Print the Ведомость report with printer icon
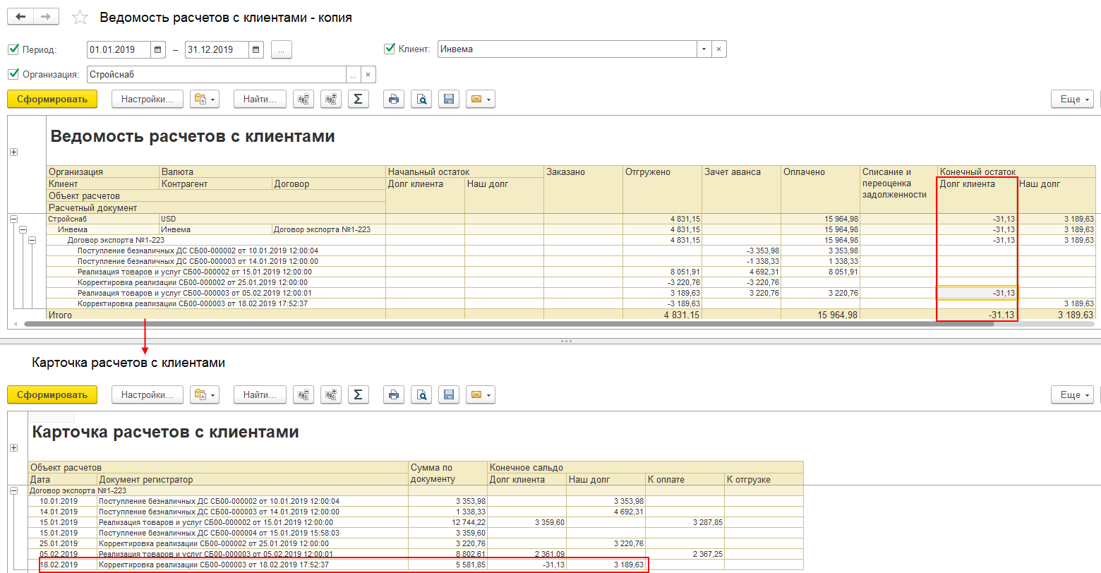Viewport: 1101px width, 573px height. (x=394, y=99)
